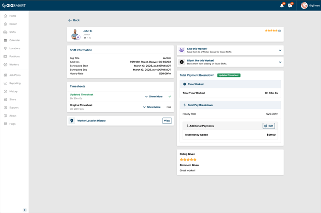Click the Great worker! comment
Viewport: 321px width, 213px height.
point(187,170)
